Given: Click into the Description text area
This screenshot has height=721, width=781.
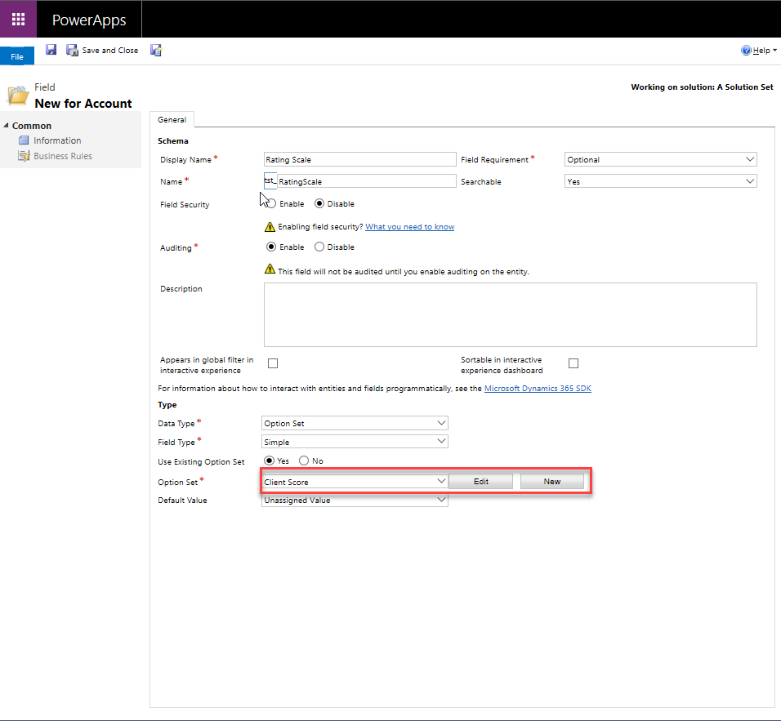Looking at the screenshot, I should [510, 314].
